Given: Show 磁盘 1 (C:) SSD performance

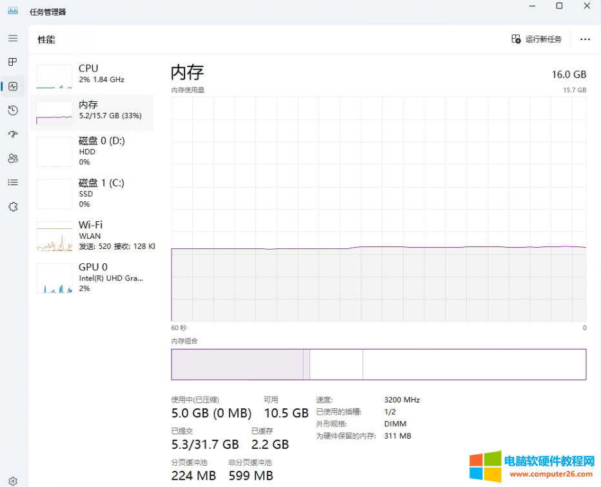Looking at the screenshot, I should pyautogui.click(x=92, y=193).
